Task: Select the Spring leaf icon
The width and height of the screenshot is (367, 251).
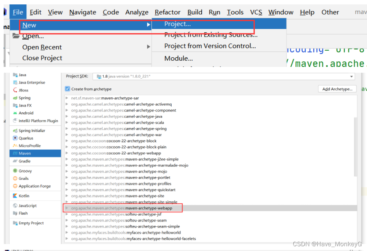Action: click(15, 98)
